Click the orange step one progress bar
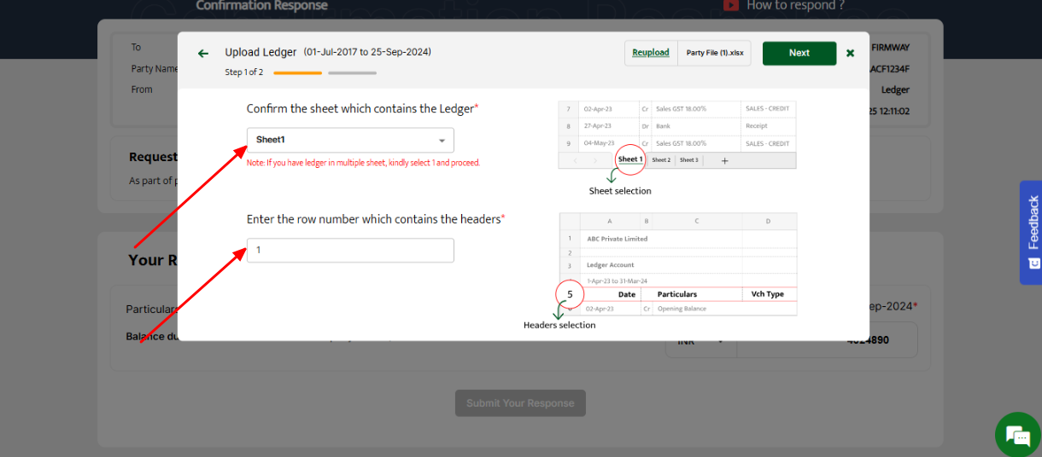1042x457 pixels. pyautogui.click(x=297, y=73)
